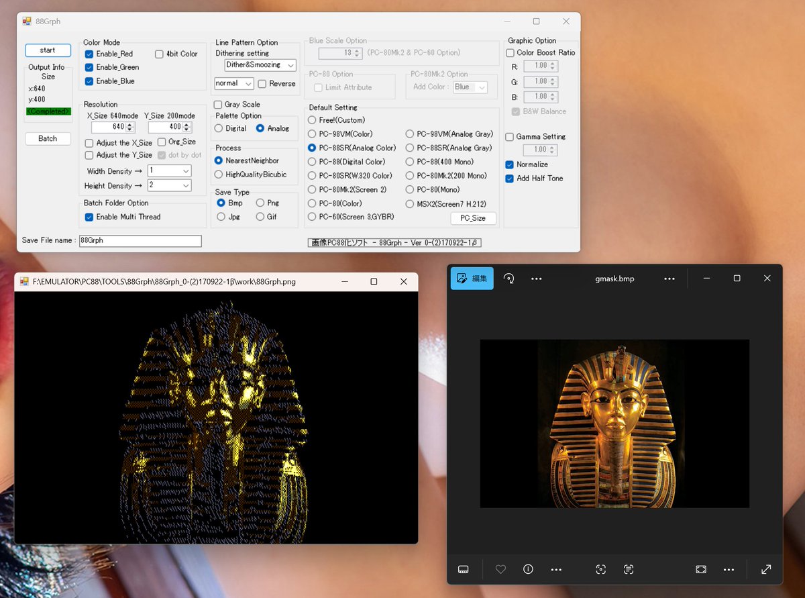Click the converted mask image in preview window
805x598 pixels.
(216, 417)
